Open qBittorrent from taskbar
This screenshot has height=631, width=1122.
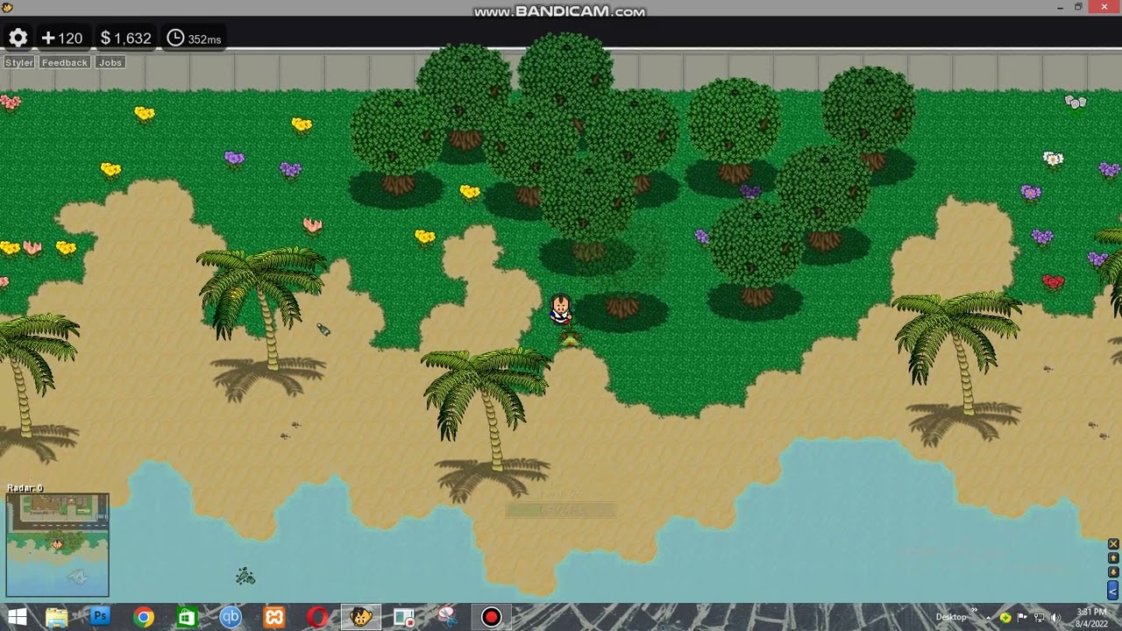click(231, 617)
